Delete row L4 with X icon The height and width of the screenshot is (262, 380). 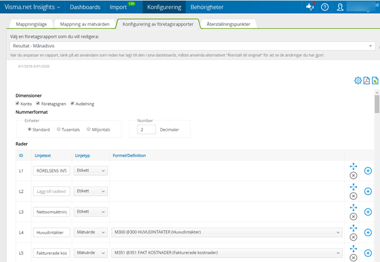353,237
